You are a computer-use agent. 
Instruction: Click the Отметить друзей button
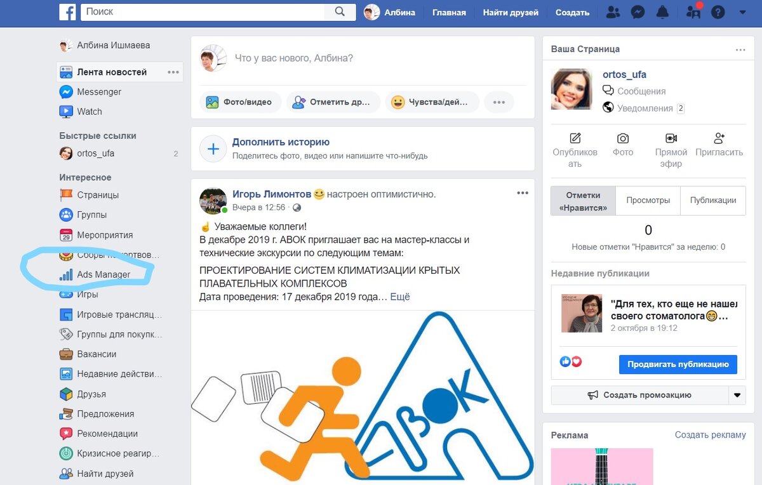pyautogui.click(x=333, y=102)
